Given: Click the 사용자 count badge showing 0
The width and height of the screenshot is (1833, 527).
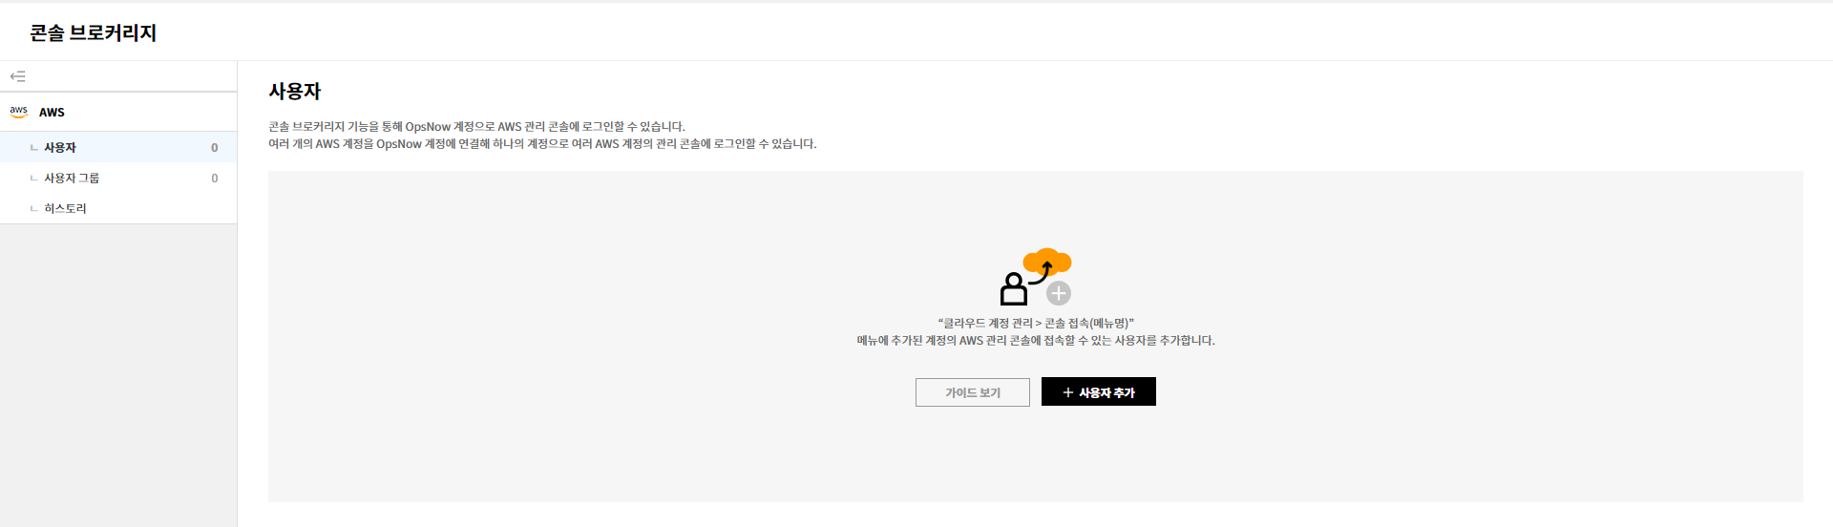Looking at the screenshot, I should pyautogui.click(x=214, y=148).
